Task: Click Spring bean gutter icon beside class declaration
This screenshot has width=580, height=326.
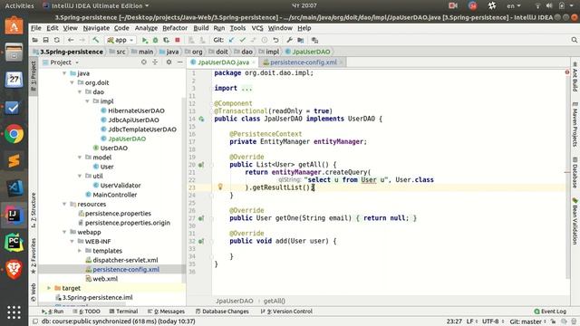Action: tap(201, 119)
